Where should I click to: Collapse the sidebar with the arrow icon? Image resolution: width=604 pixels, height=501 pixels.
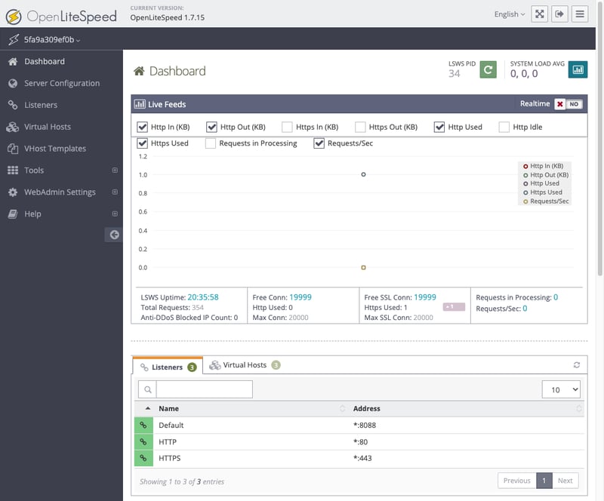tap(114, 235)
